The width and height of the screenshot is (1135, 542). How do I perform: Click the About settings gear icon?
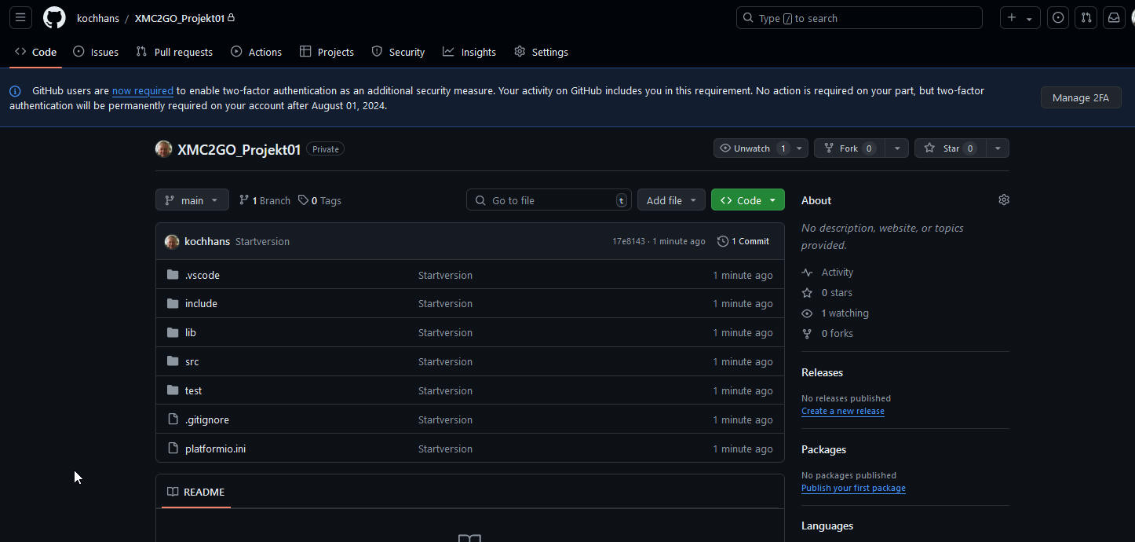pyautogui.click(x=1003, y=200)
